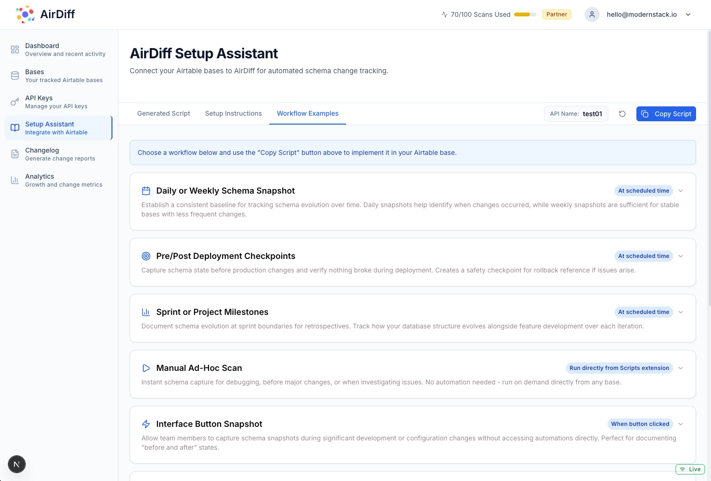
Task: Click the 'When button clicked' badge
Action: [640, 424]
